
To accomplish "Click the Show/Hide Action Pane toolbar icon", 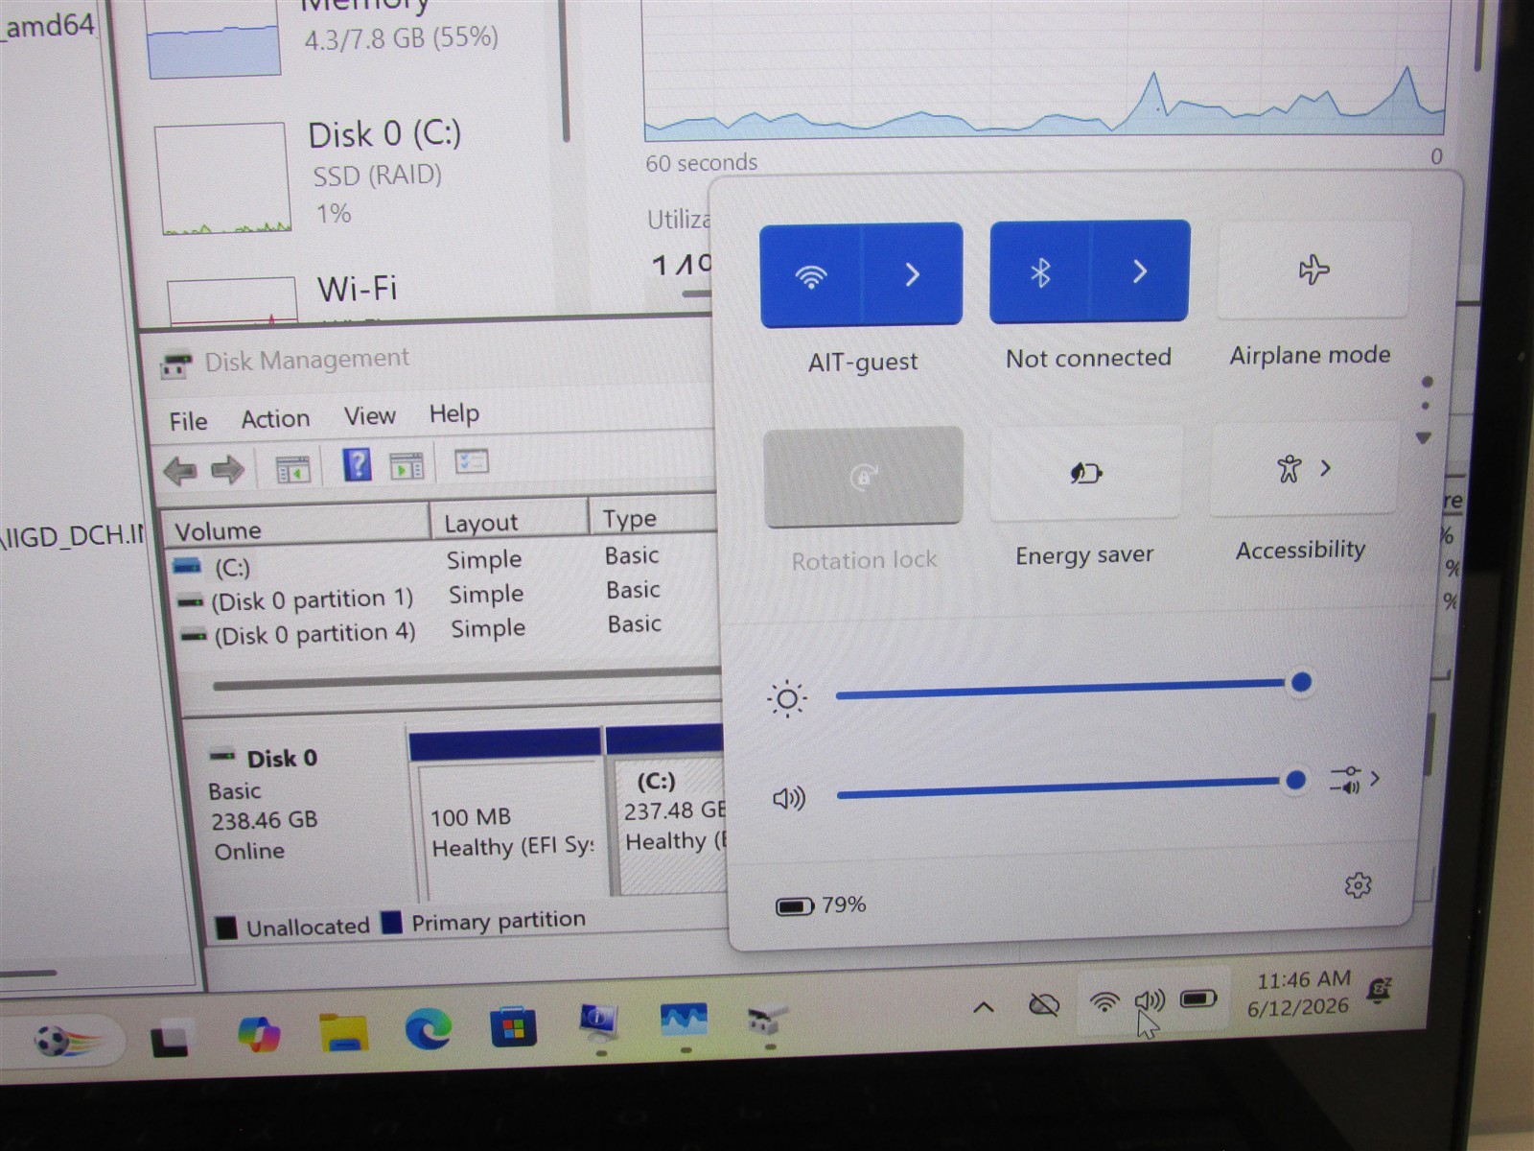I will point(407,466).
